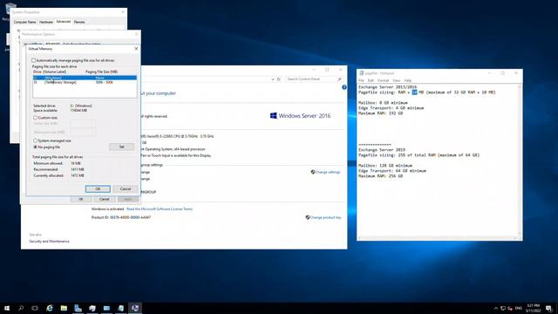Click the Notepad vertical scrollbar
The height and width of the screenshot is (314, 558).
tap(520, 160)
